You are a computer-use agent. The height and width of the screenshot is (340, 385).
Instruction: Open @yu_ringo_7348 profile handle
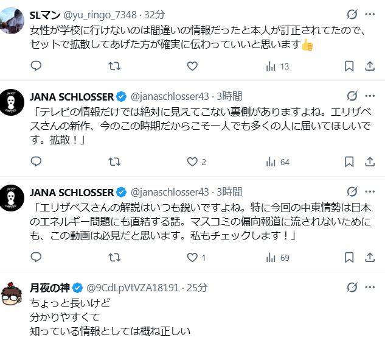pyautogui.click(x=97, y=15)
